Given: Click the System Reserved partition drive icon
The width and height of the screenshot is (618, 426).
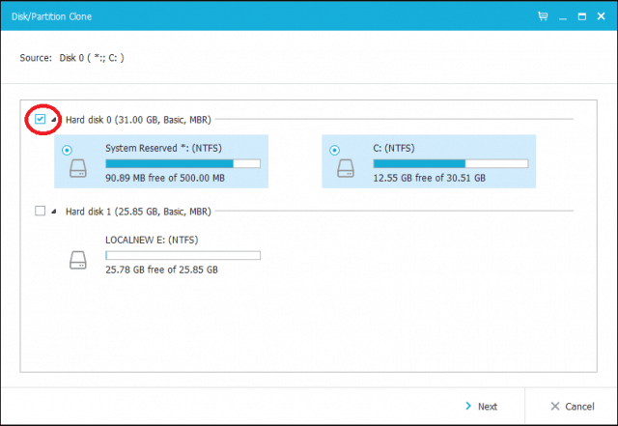Looking at the screenshot, I should coord(78,168).
